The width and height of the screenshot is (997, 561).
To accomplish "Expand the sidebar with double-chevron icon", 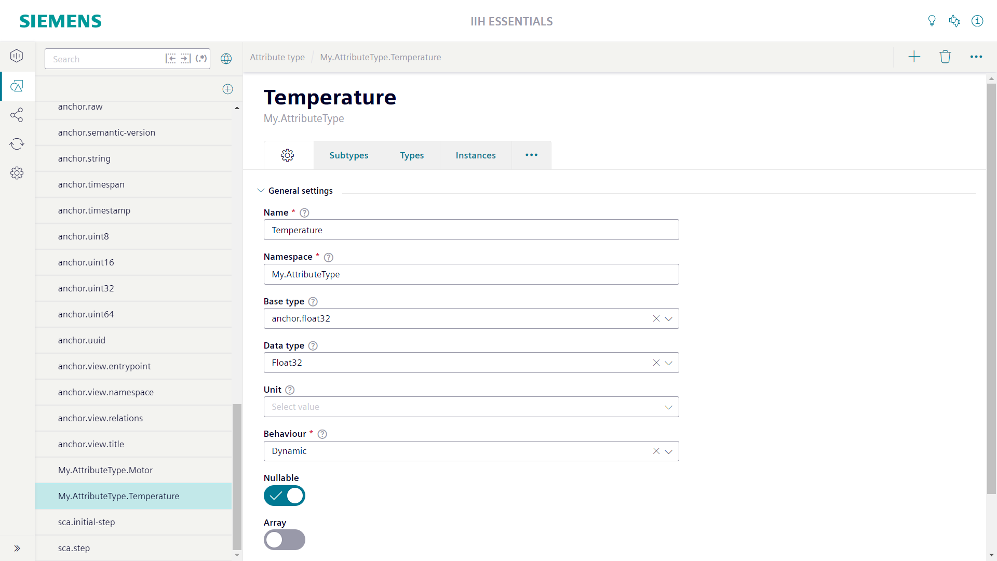I will pyautogui.click(x=17, y=548).
